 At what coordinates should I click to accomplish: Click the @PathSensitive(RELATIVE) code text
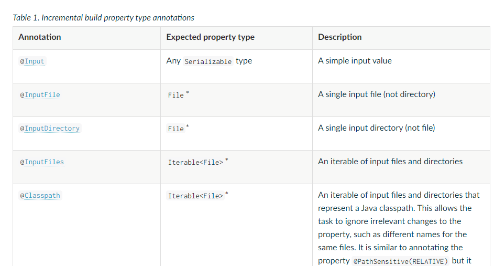coord(400,261)
